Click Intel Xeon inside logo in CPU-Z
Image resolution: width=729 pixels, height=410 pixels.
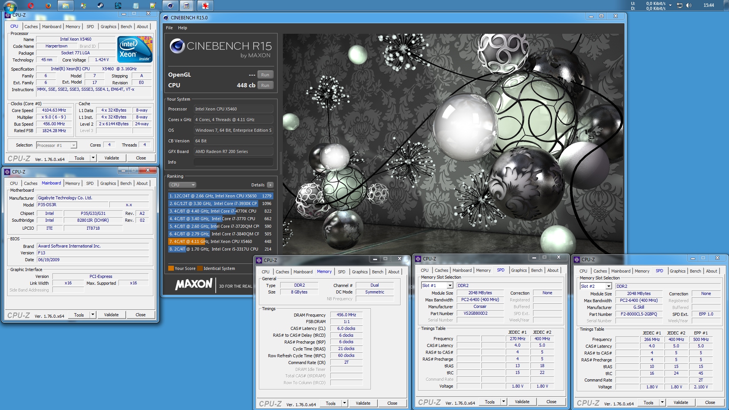[135, 49]
